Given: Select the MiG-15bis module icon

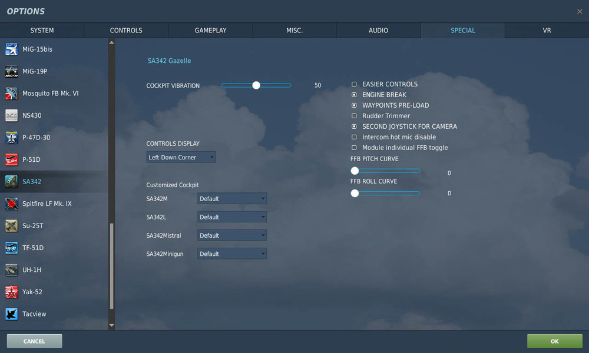Looking at the screenshot, I should tap(11, 49).
